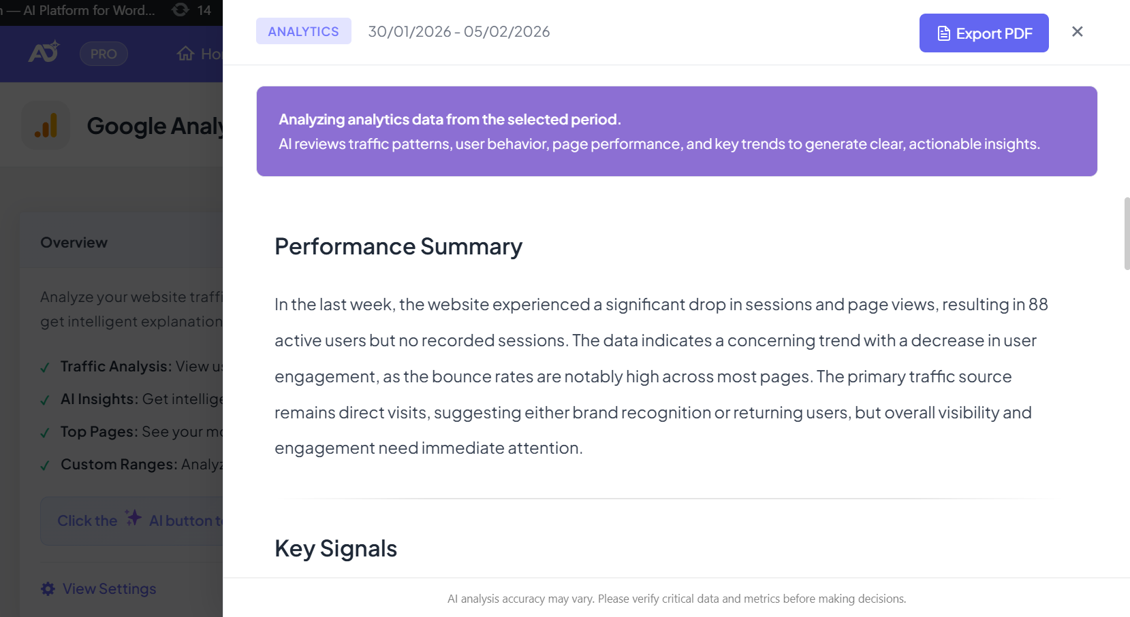Go to Home via house icon

[186, 54]
